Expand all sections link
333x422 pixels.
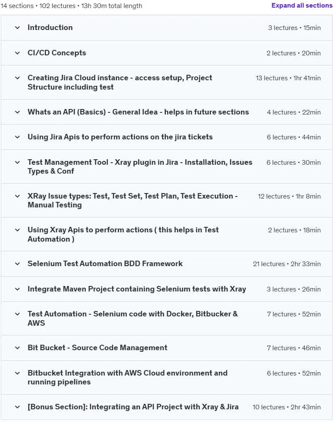[x=302, y=5]
